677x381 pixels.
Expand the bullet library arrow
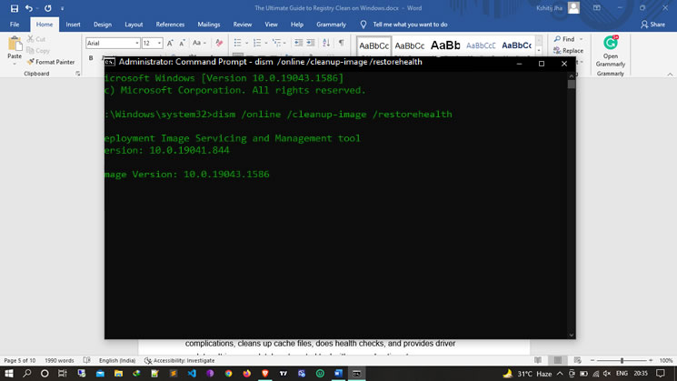pos(246,43)
